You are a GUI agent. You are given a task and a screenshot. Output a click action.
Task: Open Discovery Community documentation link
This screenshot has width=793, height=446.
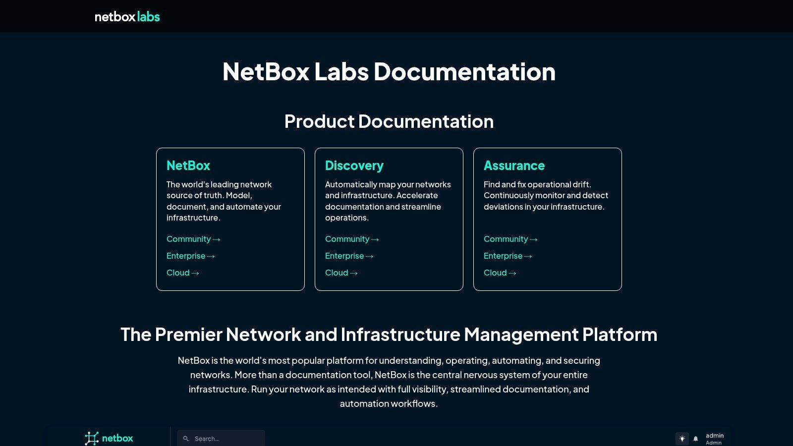tap(351, 239)
